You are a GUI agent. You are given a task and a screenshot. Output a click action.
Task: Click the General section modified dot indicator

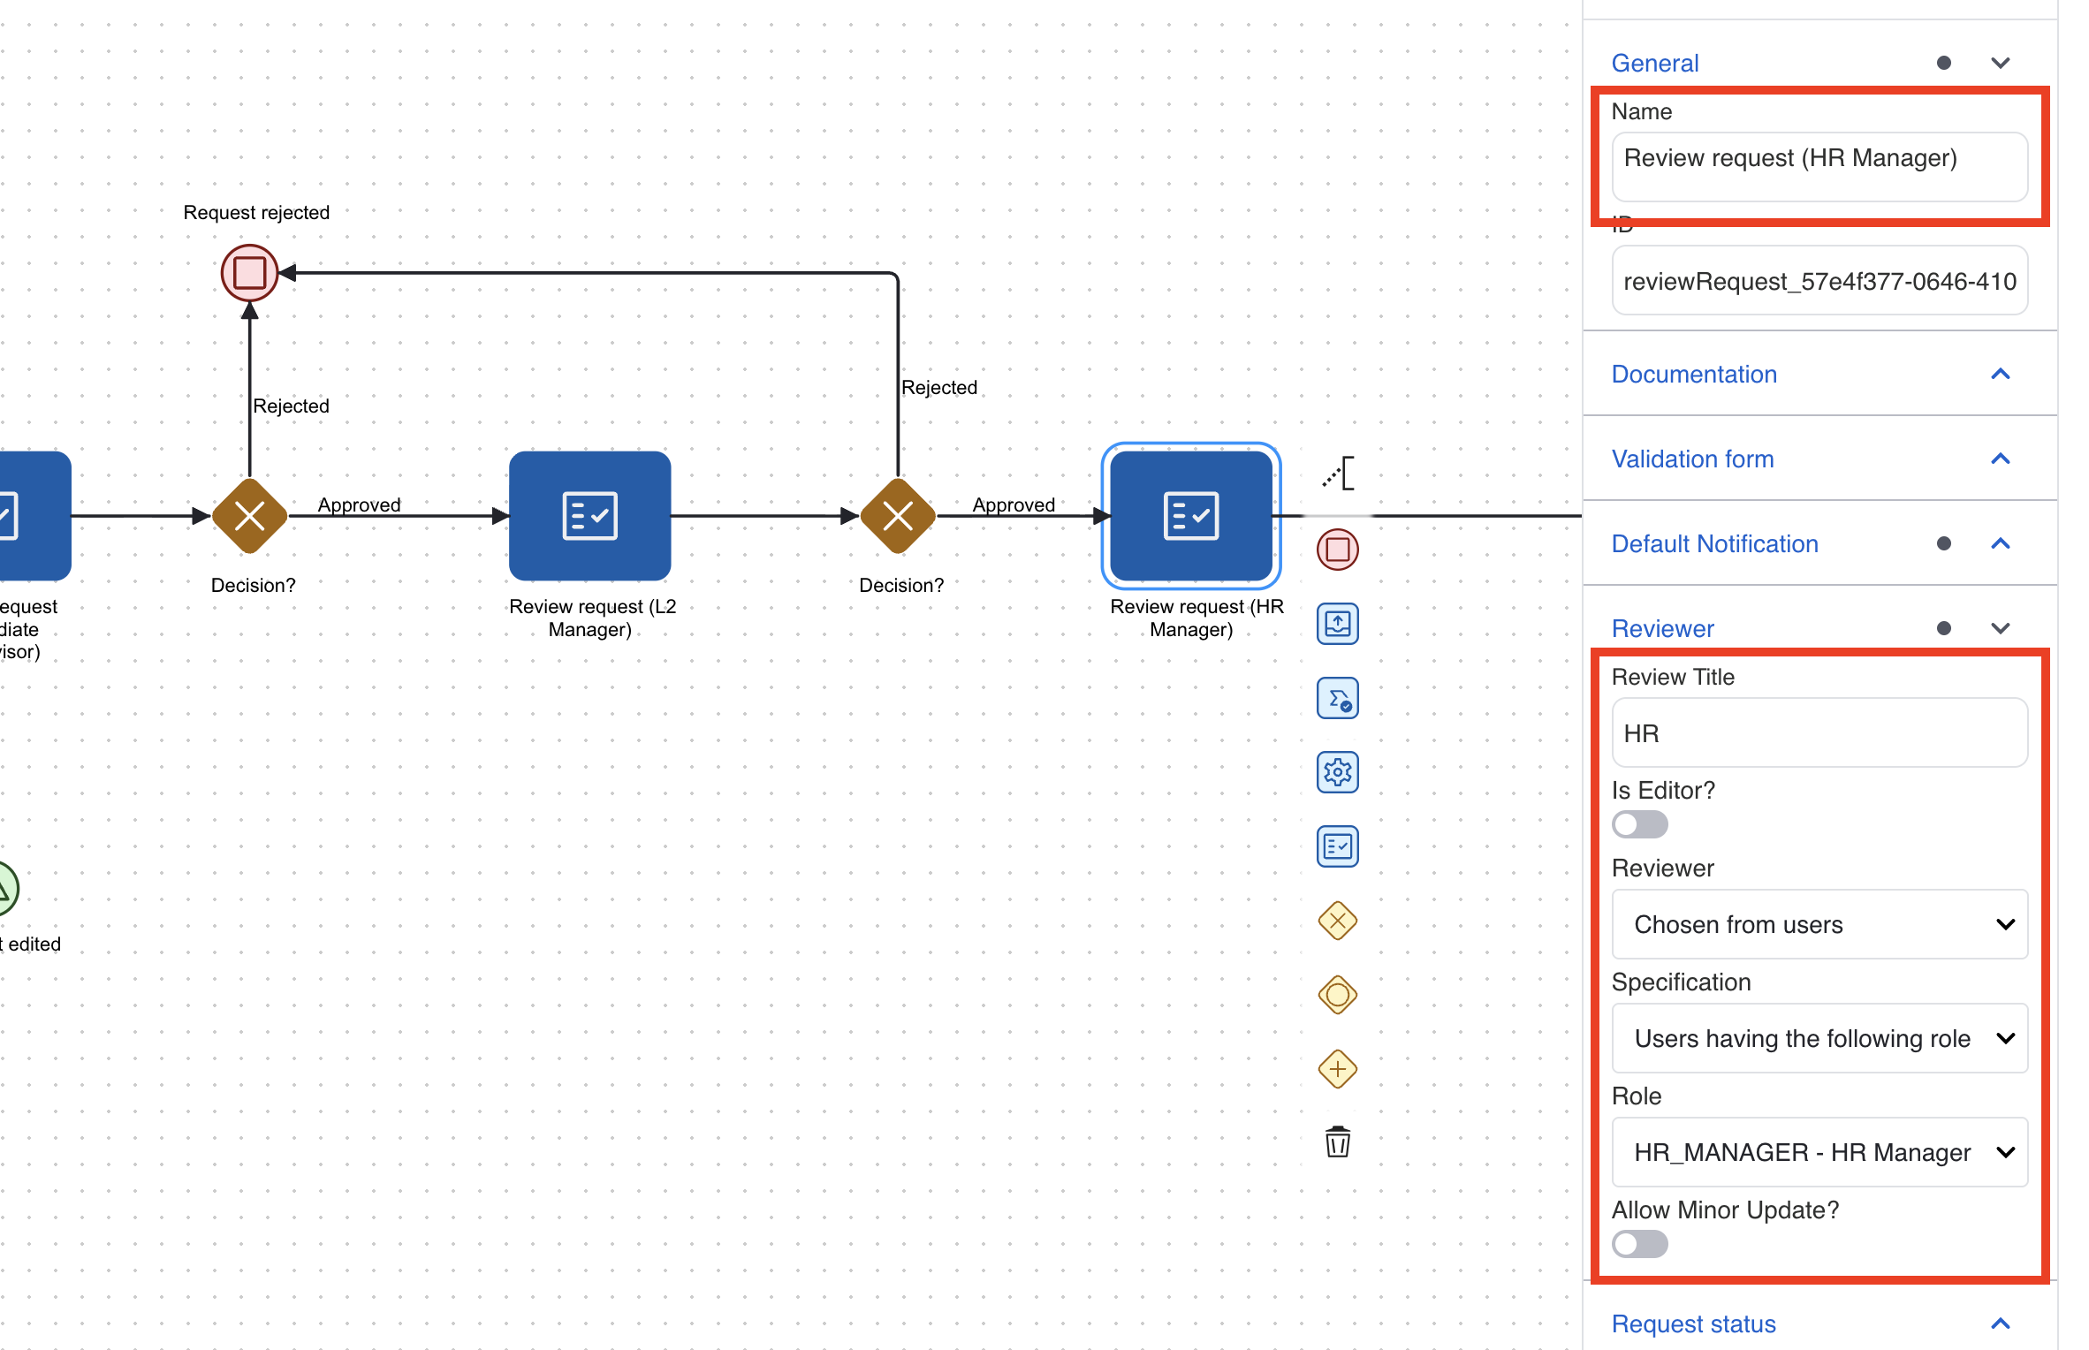[x=1943, y=63]
